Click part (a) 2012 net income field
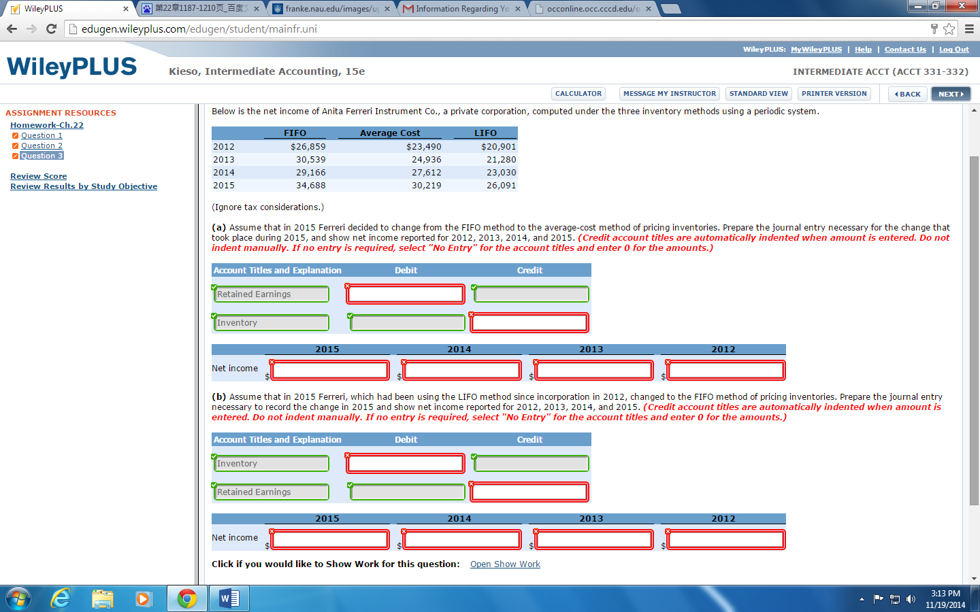 726,371
